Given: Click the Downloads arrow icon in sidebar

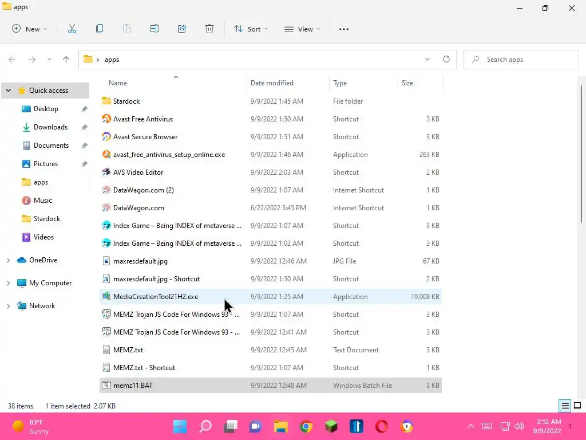Looking at the screenshot, I should click(26, 127).
